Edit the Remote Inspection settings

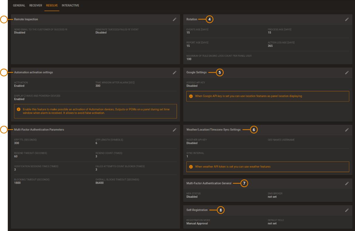click(175, 19)
